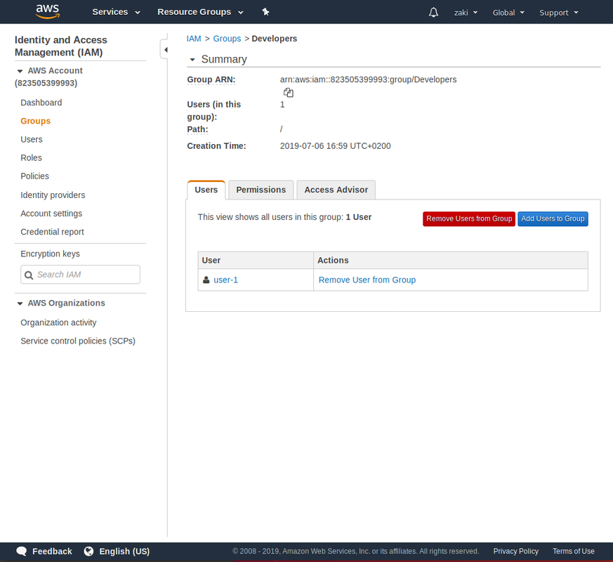
Task: Click the Path label
Action: [197, 129]
